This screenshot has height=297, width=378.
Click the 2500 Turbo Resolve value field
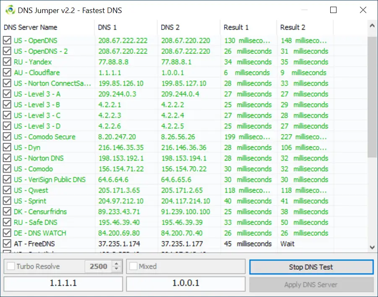[98, 266]
